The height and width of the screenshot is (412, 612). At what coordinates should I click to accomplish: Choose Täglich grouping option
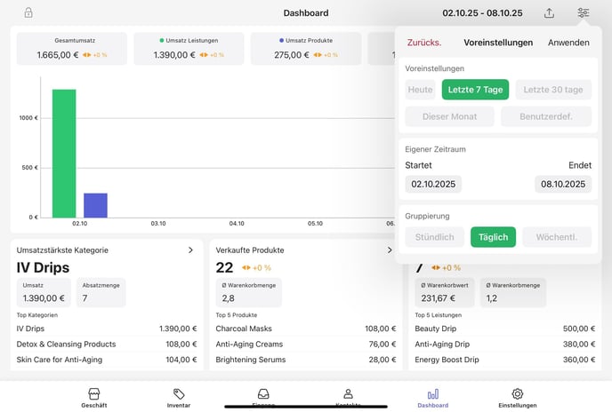(493, 237)
